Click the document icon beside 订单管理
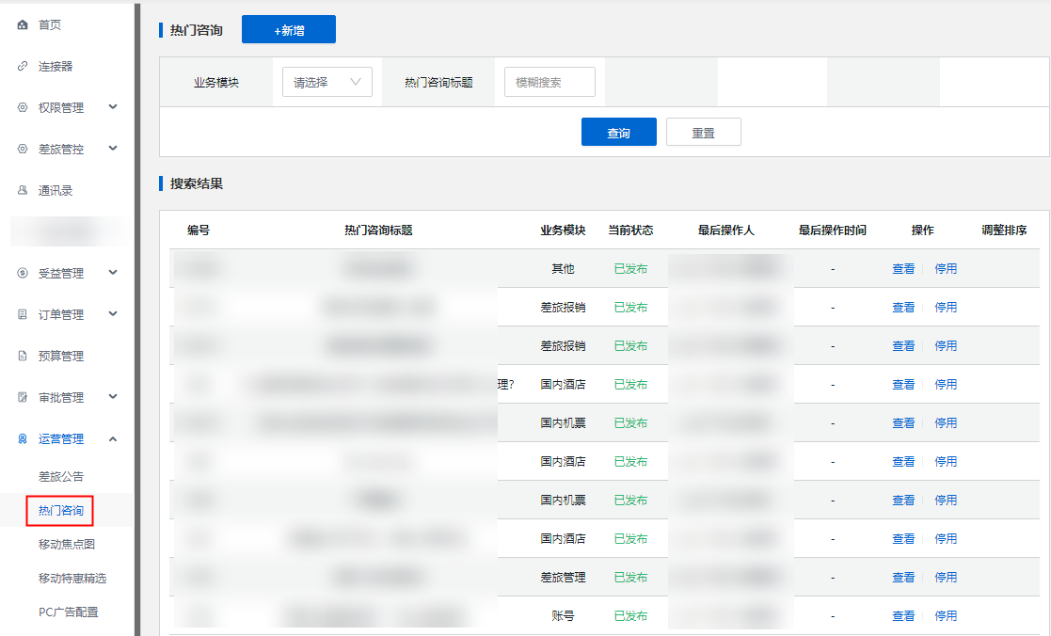The height and width of the screenshot is (636, 1051). [x=23, y=314]
